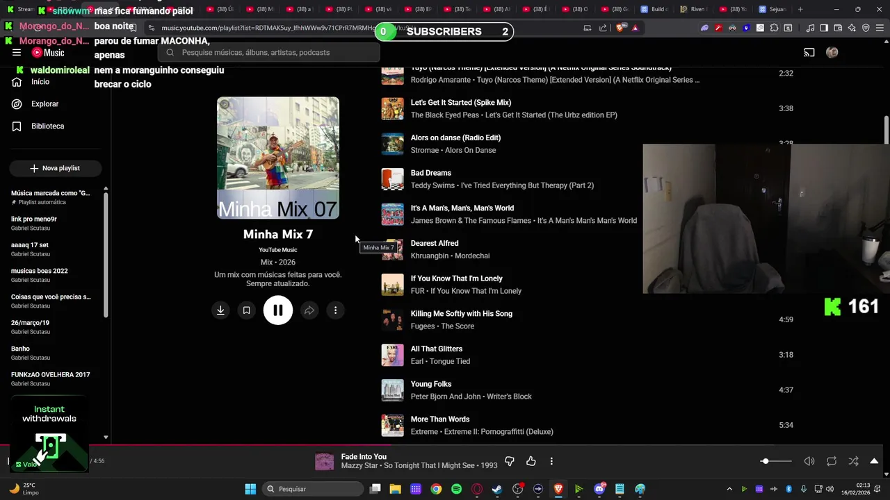This screenshot has width=890, height=500.
Task: Adjust the player volume slider
Action: pos(777,461)
